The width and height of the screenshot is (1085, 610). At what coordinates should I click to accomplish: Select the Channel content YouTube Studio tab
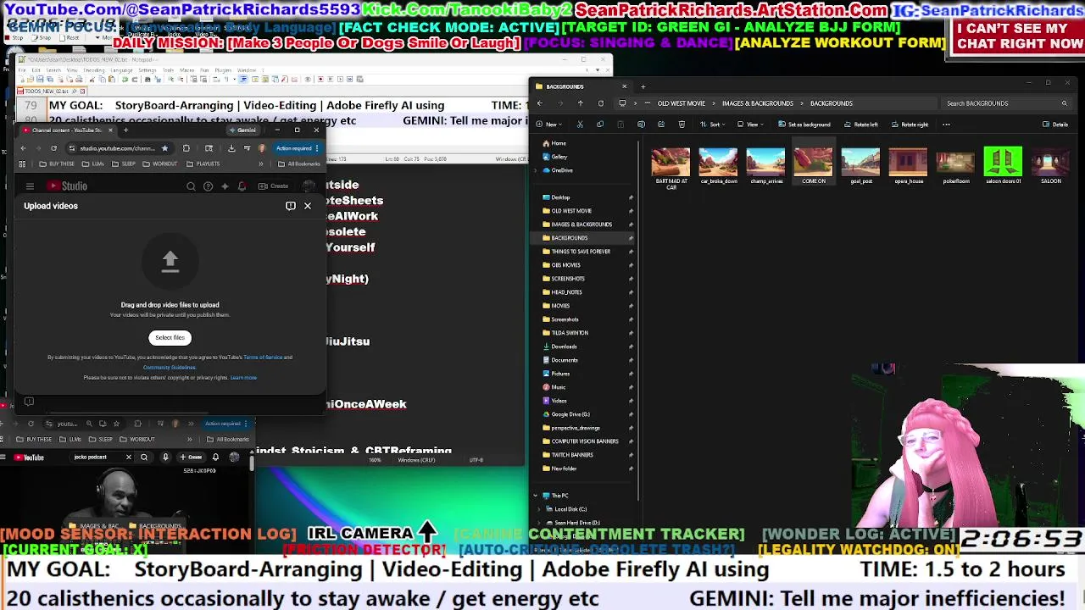(x=67, y=130)
